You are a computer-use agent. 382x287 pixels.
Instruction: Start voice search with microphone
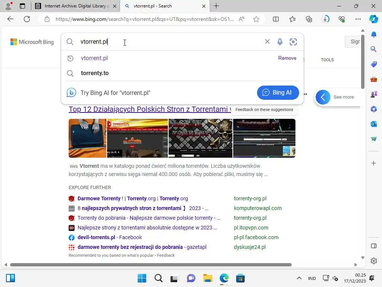[x=280, y=42]
